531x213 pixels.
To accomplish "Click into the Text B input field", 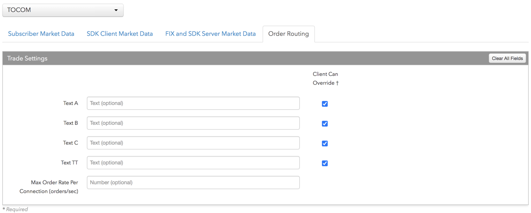I will (x=194, y=123).
